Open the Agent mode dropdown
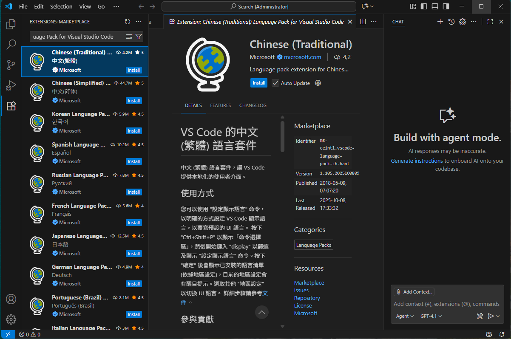This screenshot has height=339, width=511. pyautogui.click(x=405, y=316)
